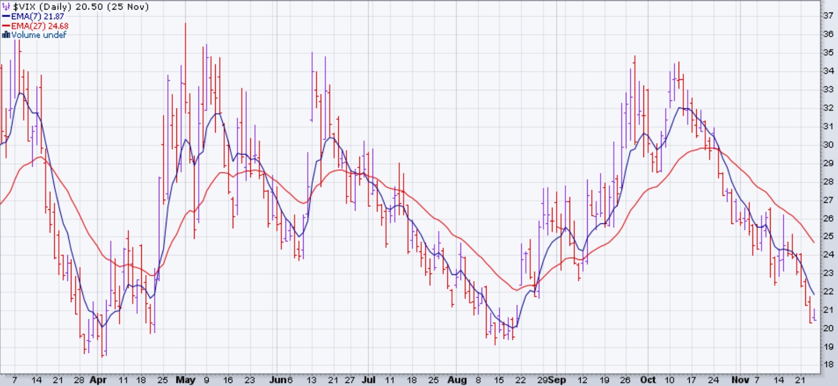Select the Jun marker on date axis

pyautogui.click(x=277, y=379)
